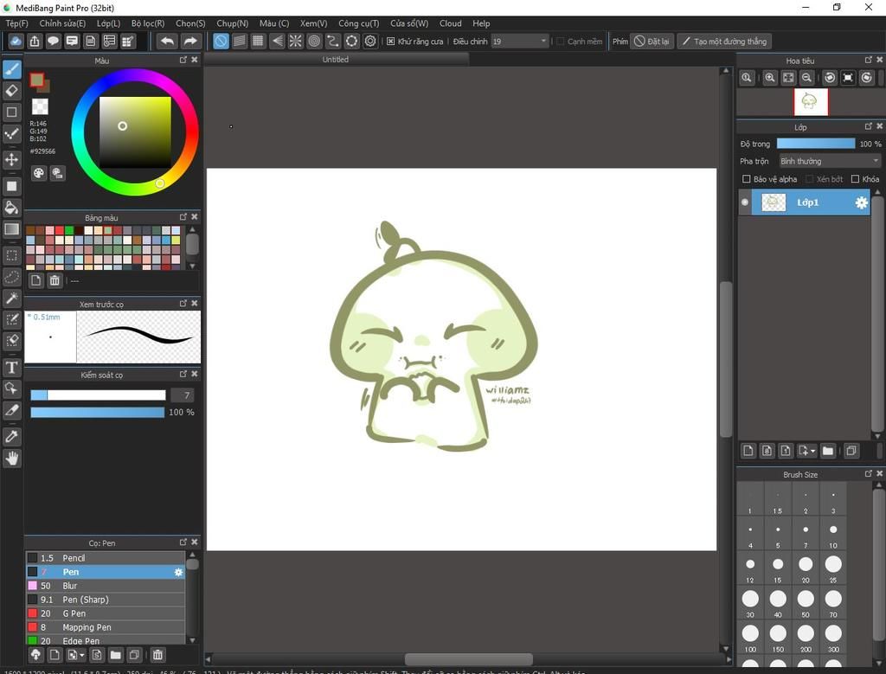
Task: Open the Help menu
Action: [481, 23]
